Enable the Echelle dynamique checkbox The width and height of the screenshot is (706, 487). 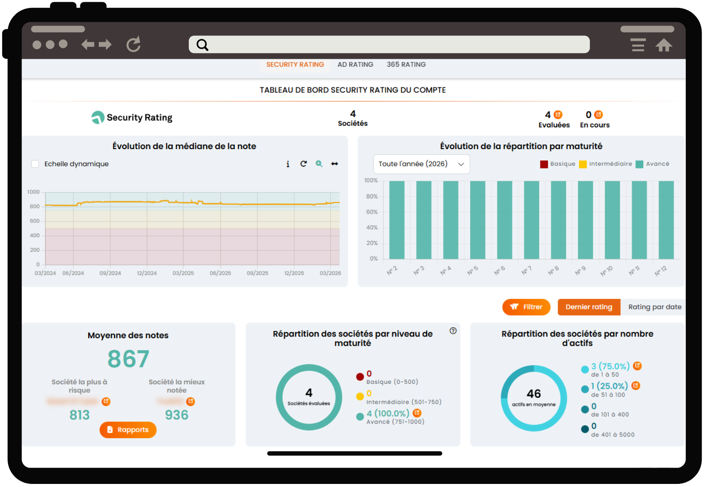[35, 164]
